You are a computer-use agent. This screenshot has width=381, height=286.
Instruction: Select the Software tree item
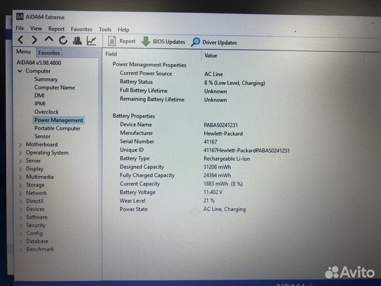coord(37,217)
